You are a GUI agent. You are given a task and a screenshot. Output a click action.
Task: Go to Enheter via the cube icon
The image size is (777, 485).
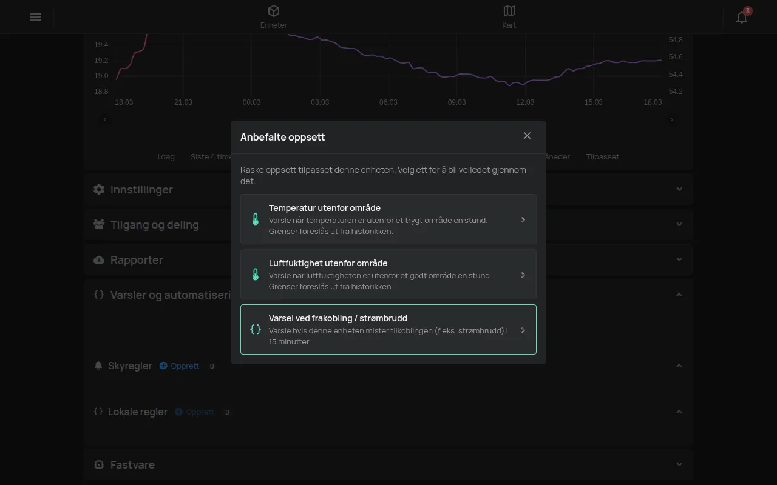pos(274,11)
